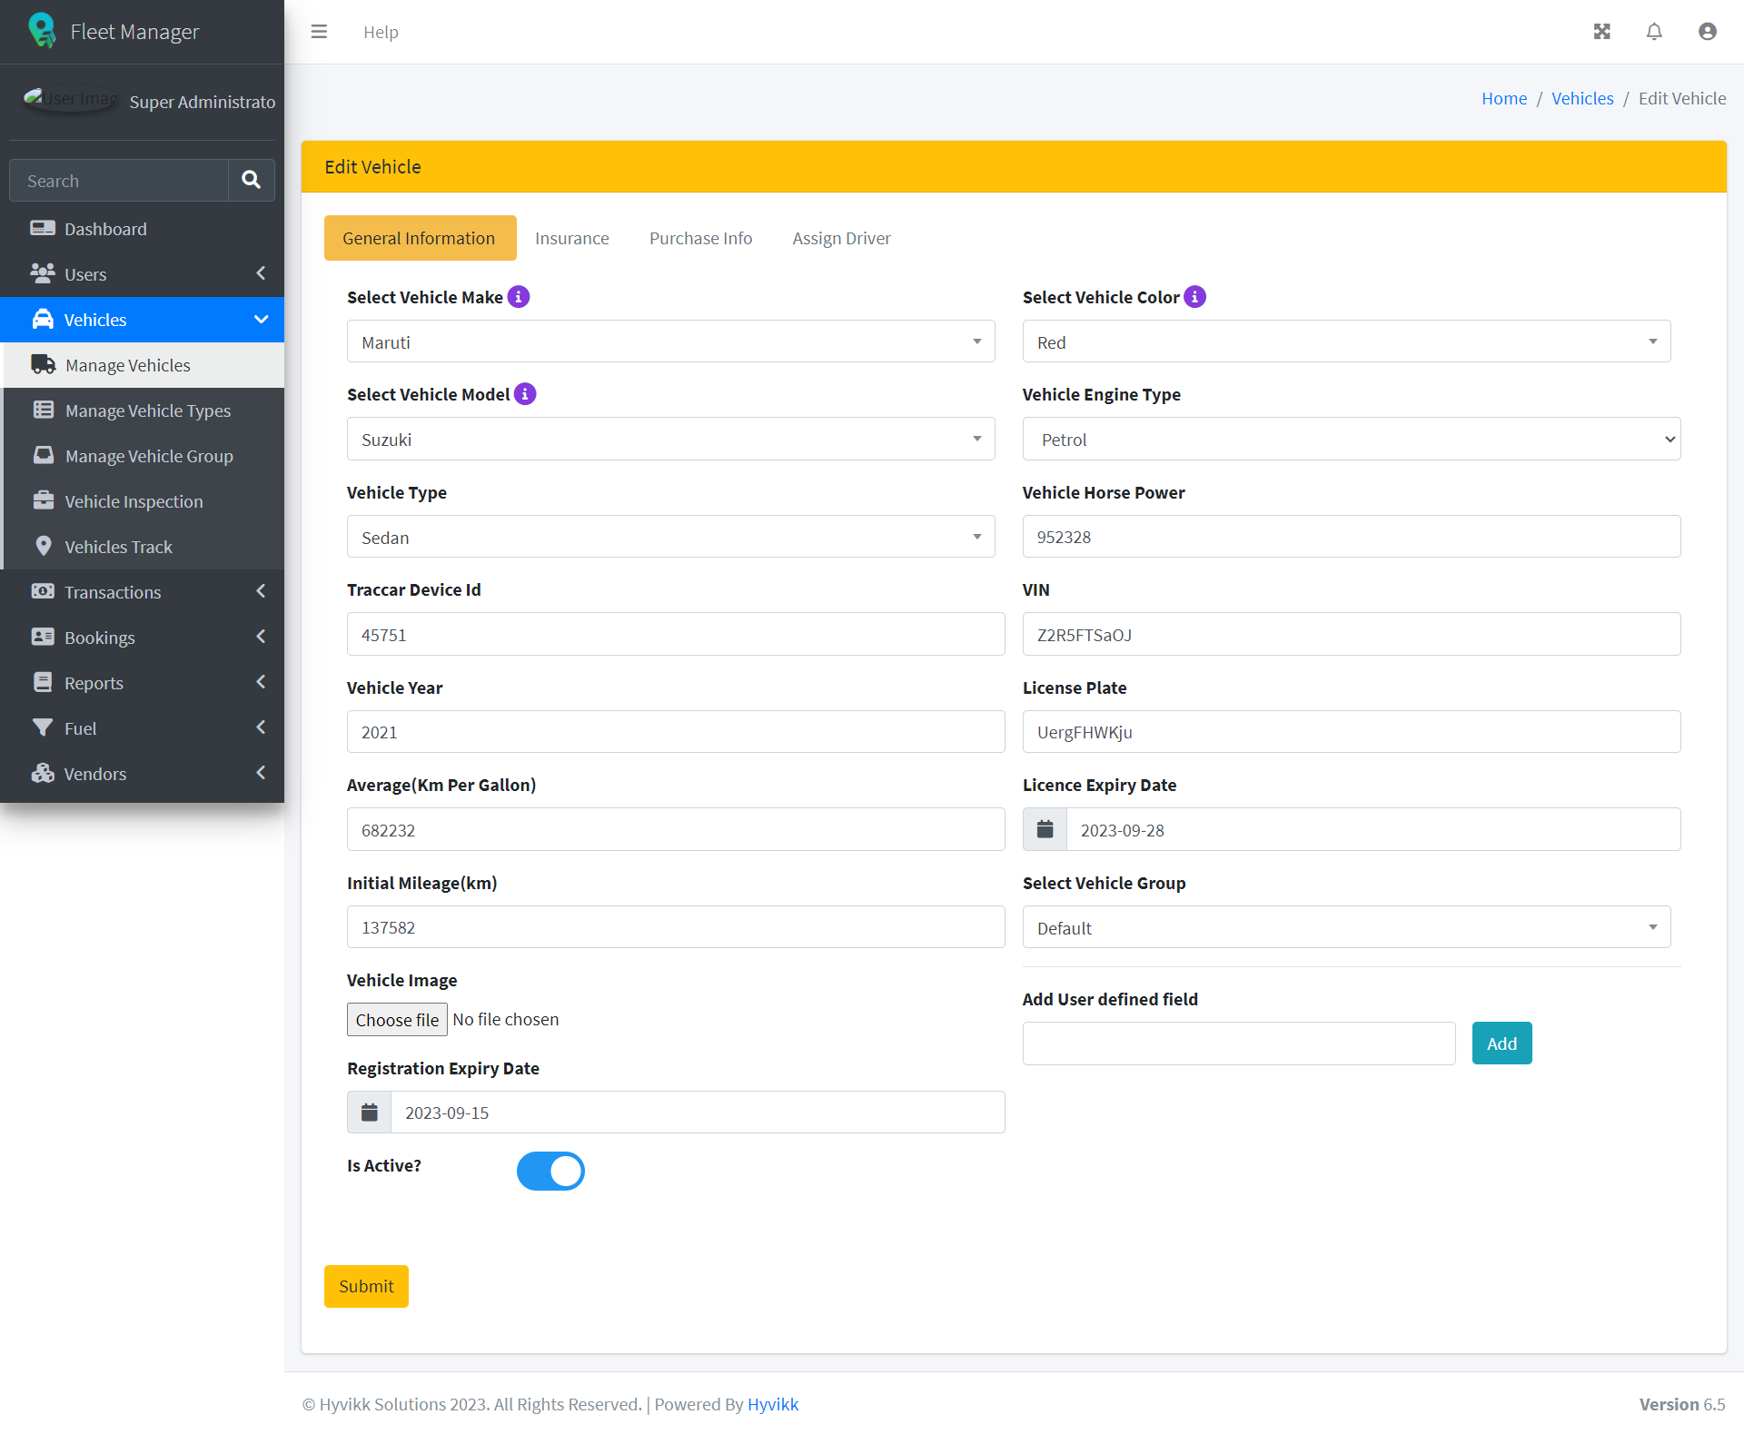Open the Select Vehicle Make dropdown
This screenshot has width=1744, height=1454.
(x=670, y=342)
